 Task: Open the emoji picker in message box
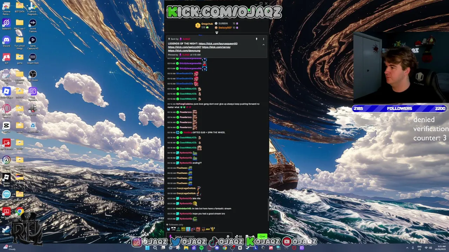coord(228,237)
